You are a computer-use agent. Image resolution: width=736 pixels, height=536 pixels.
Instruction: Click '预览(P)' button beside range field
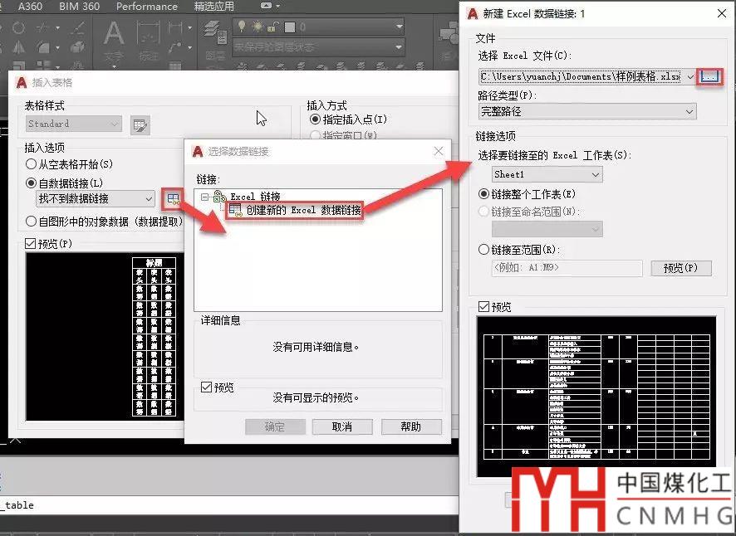(680, 268)
